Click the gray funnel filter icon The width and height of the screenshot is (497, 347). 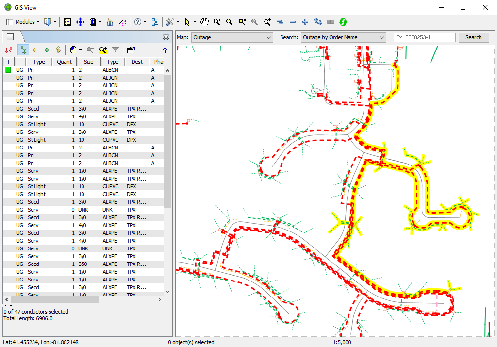tap(116, 50)
